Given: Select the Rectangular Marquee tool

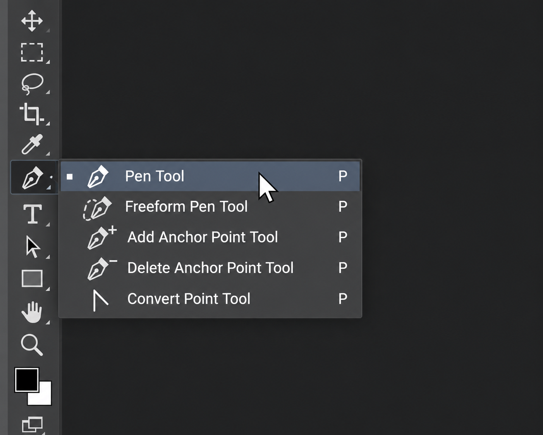Looking at the screenshot, I should (32, 52).
